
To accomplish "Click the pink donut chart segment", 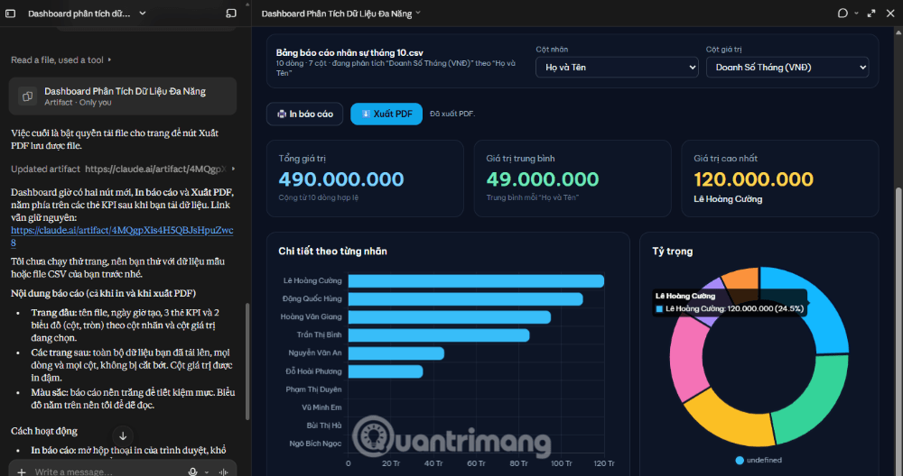I will [689, 357].
